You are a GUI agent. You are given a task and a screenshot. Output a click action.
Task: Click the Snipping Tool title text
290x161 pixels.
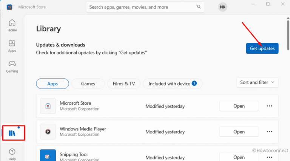click(74, 154)
